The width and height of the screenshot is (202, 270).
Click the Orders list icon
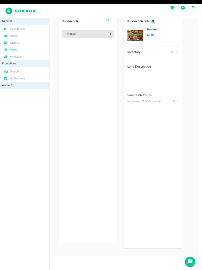click(5, 43)
